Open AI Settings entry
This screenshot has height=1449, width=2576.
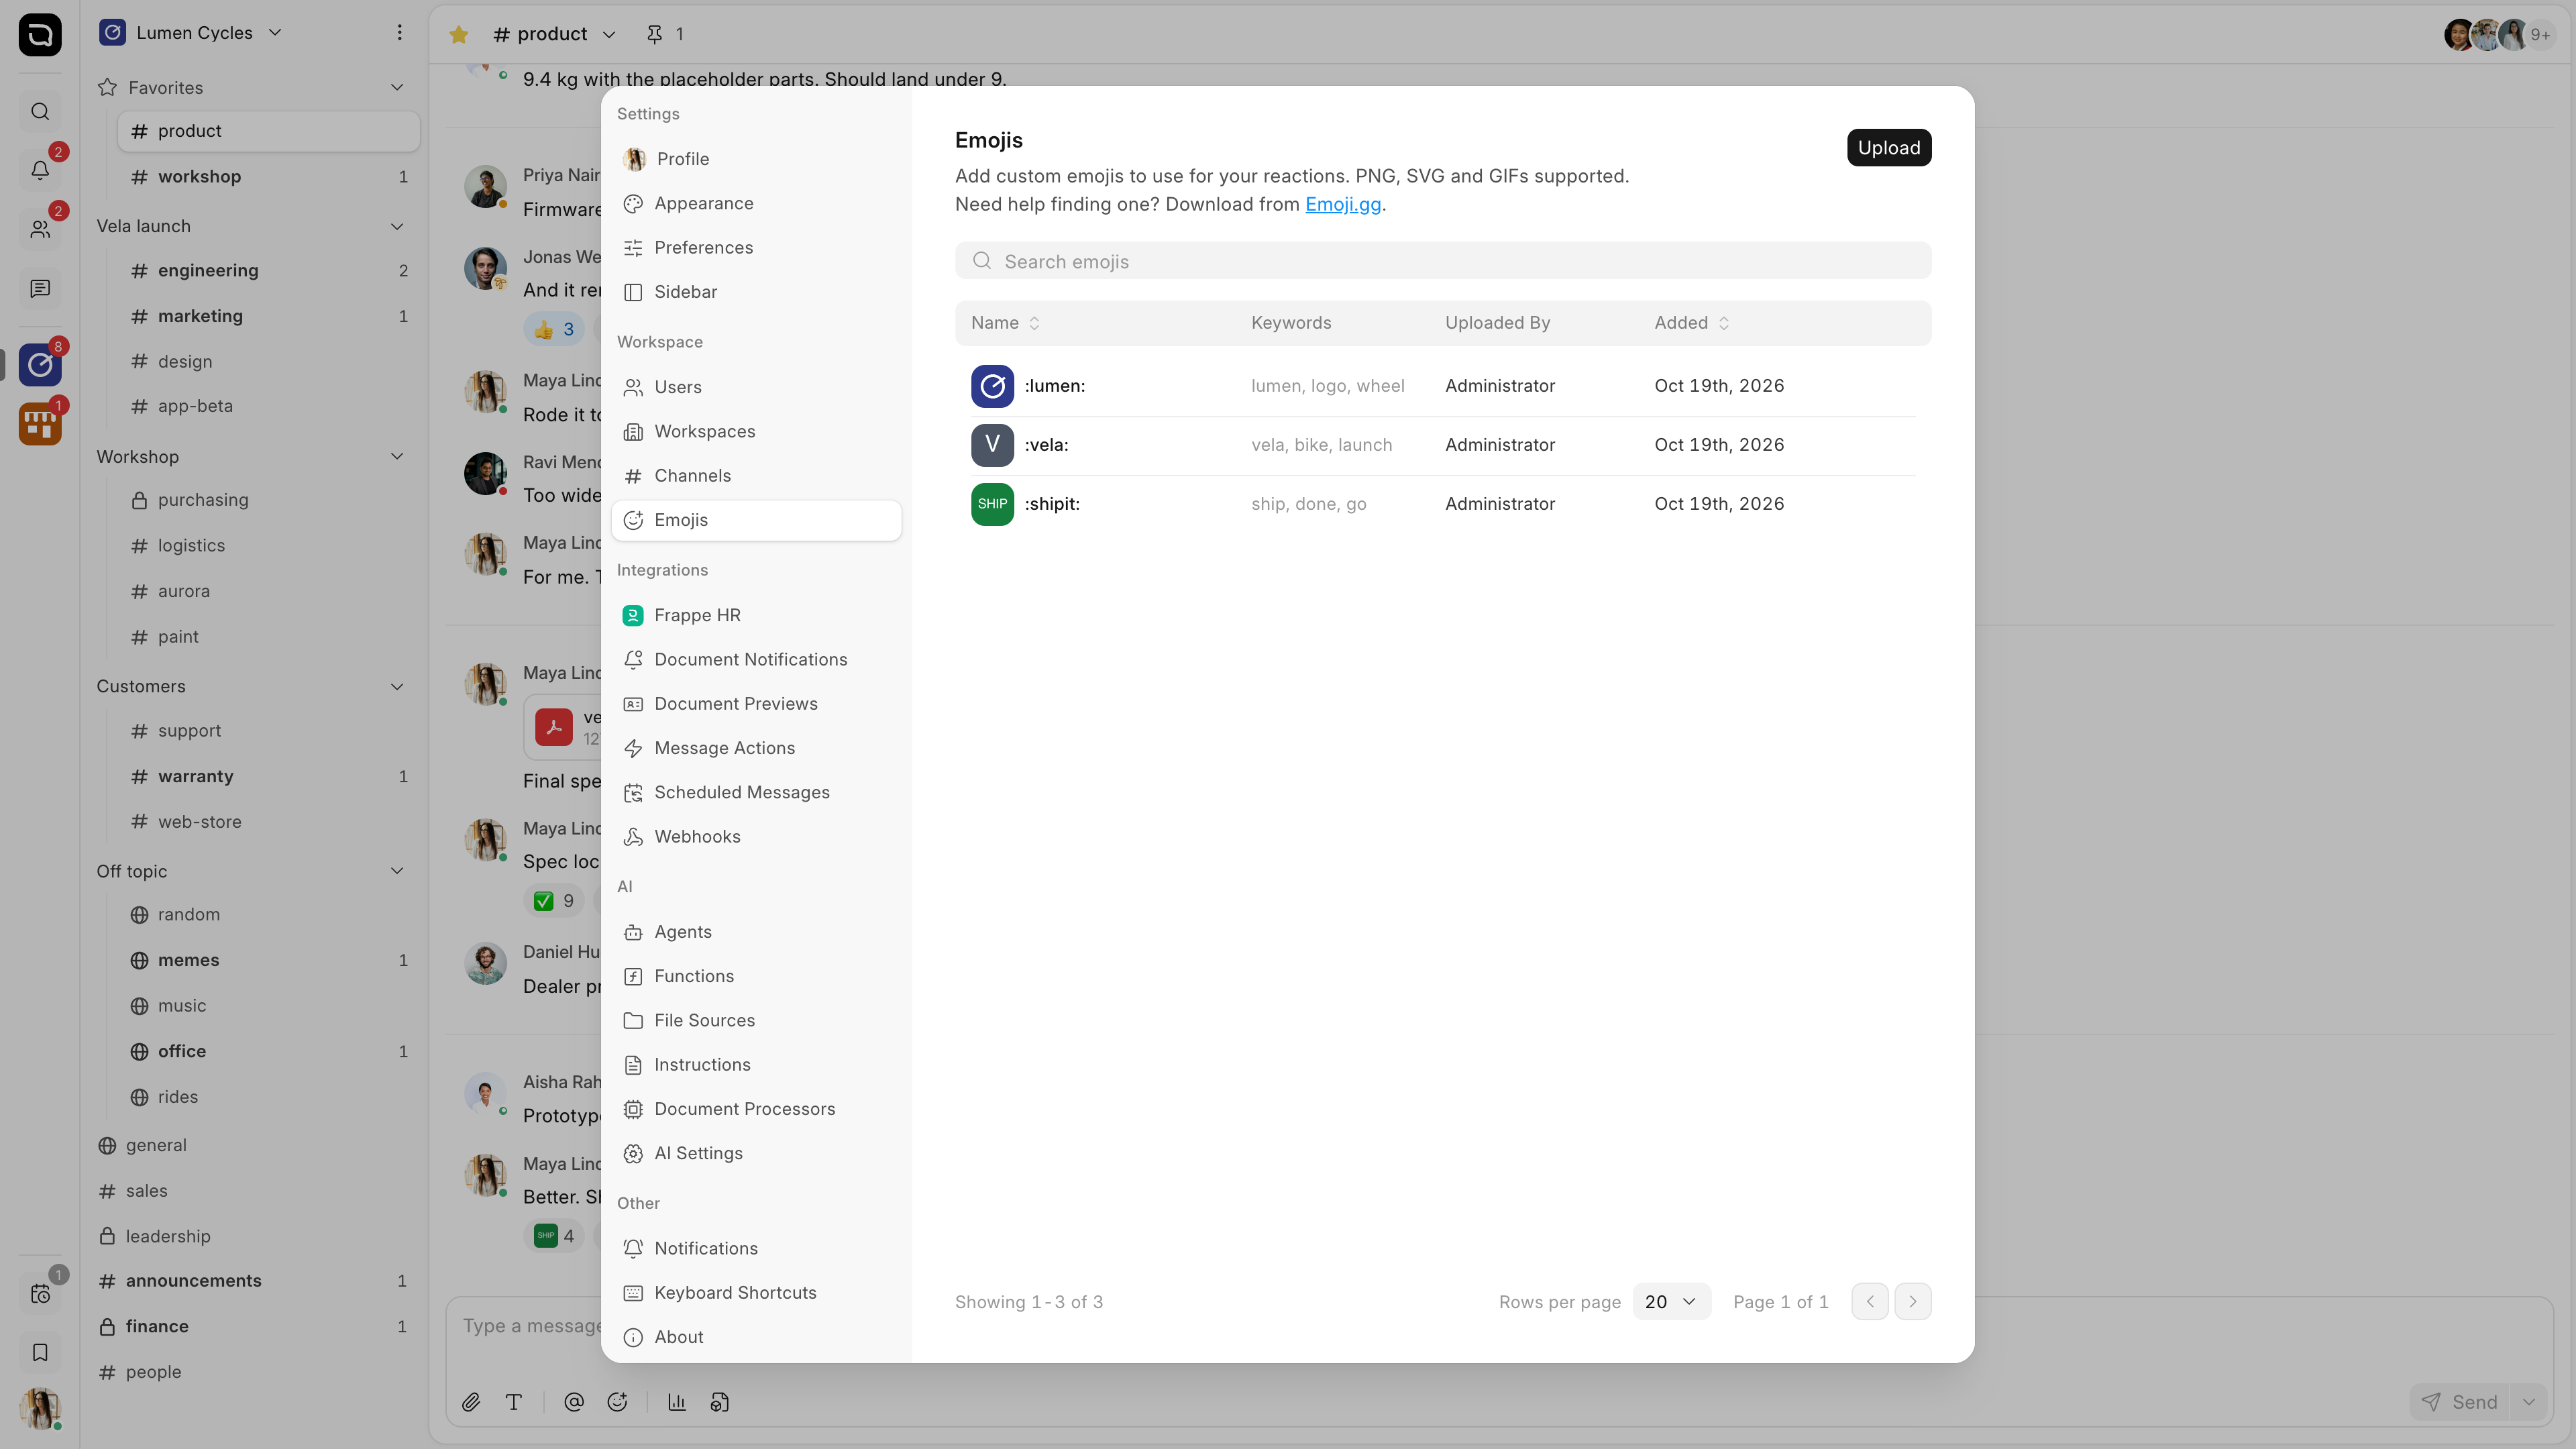click(756, 1153)
